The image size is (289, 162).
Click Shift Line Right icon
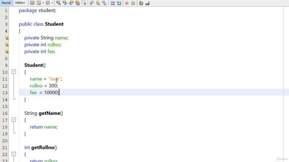tap(119, 3)
